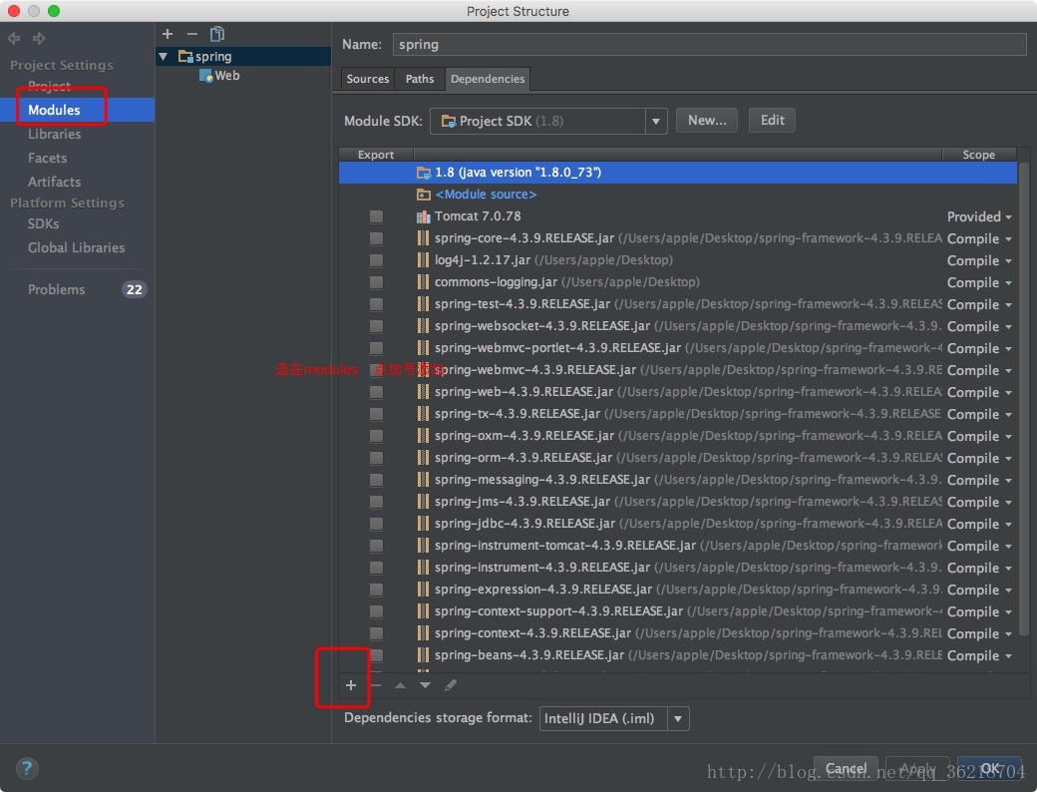Select Modules in Project Settings
1037x792 pixels.
78,110
